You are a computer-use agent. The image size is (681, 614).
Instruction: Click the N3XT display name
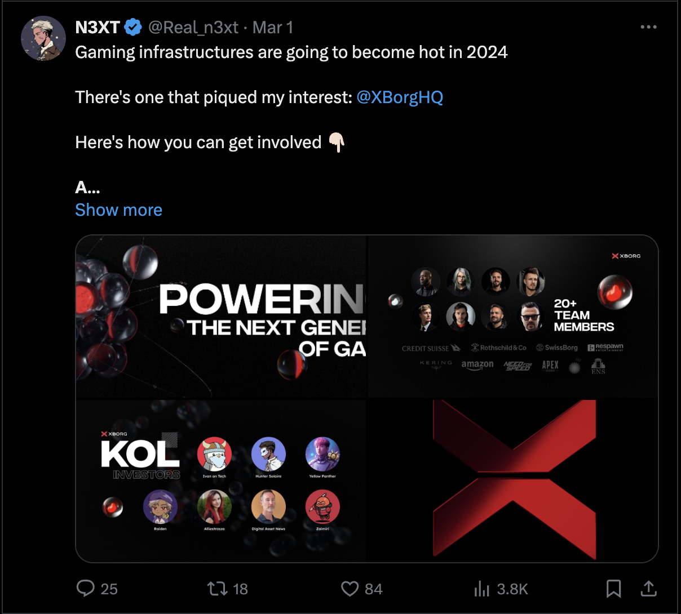click(98, 27)
